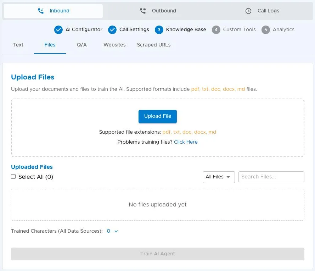Switch to the Text tab

[18, 45]
